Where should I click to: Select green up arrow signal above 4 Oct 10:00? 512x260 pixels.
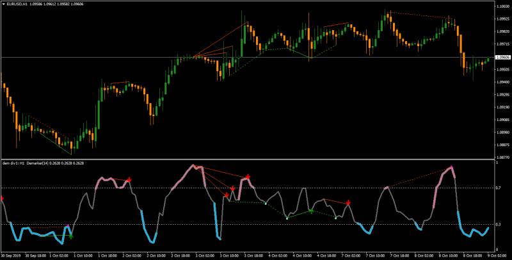311,212
